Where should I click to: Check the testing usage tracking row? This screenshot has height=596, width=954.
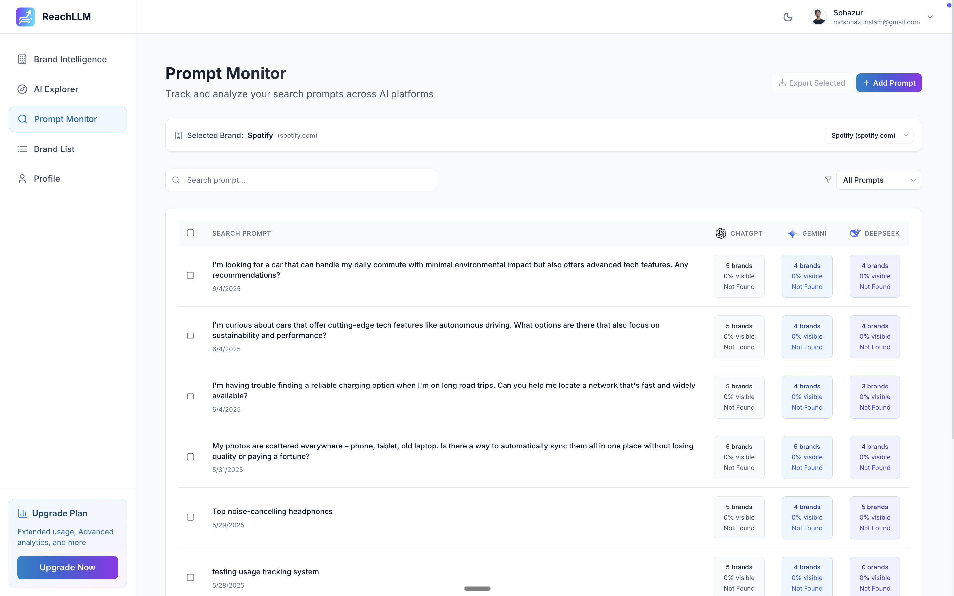190,578
